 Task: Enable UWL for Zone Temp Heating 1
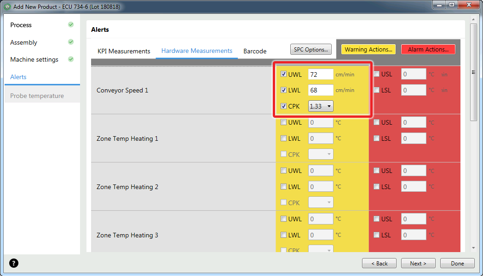284,122
